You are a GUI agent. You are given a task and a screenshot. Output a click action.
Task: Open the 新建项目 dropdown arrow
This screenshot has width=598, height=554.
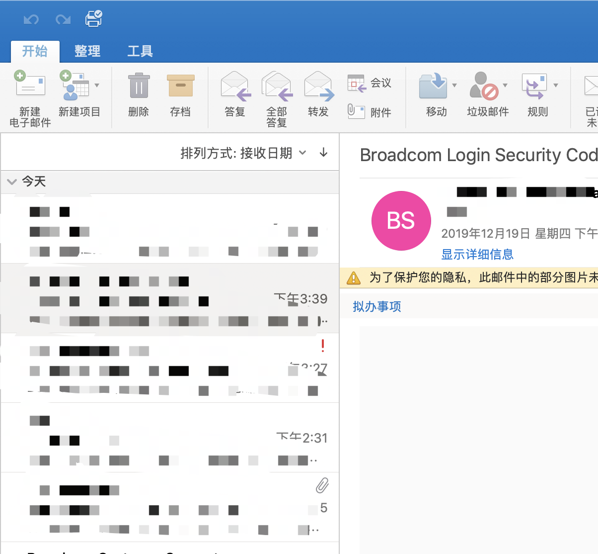click(x=97, y=85)
